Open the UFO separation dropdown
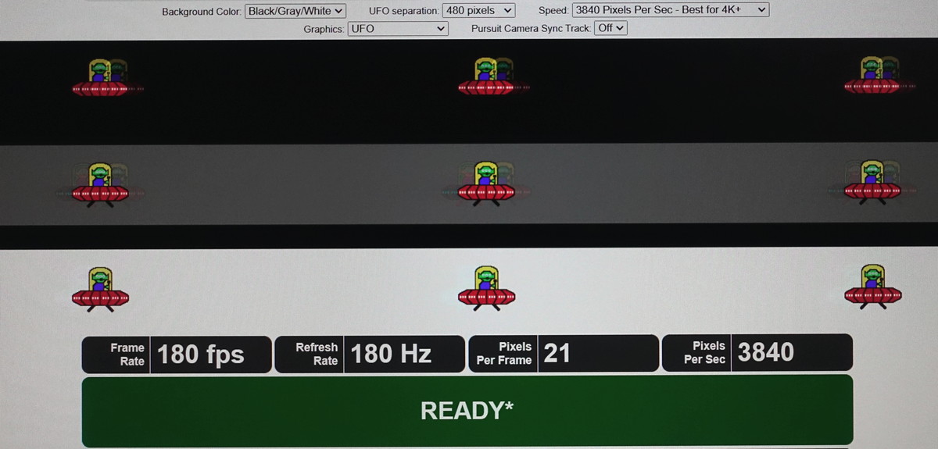This screenshot has width=938, height=449. [x=478, y=11]
